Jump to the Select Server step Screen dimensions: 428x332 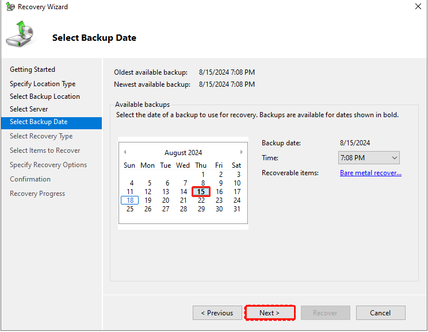[x=29, y=109]
